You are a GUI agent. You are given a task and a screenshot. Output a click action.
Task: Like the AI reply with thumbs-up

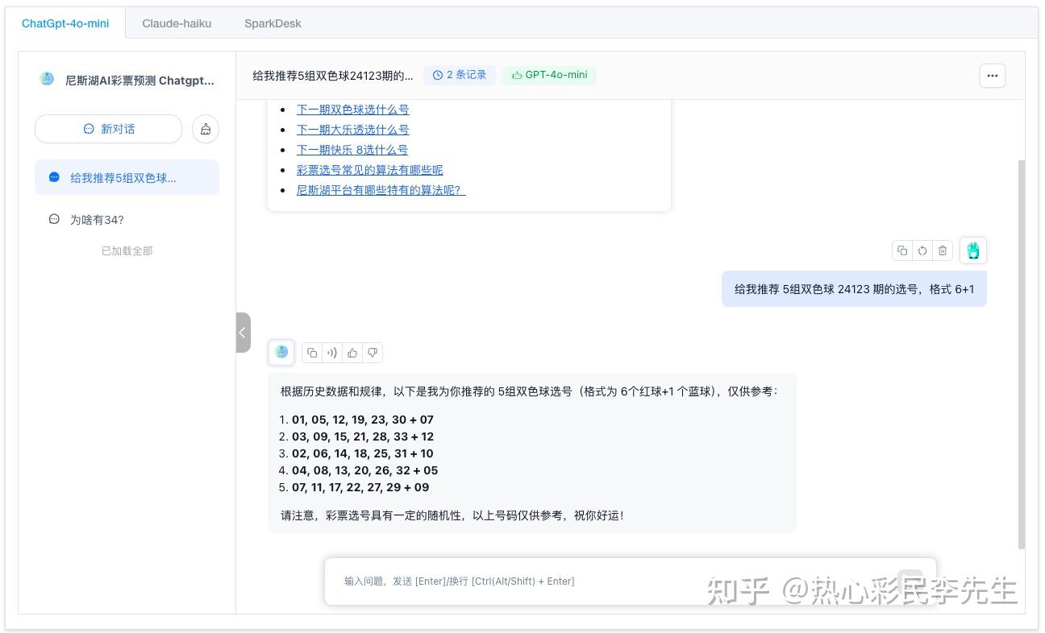click(x=352, y=353)
